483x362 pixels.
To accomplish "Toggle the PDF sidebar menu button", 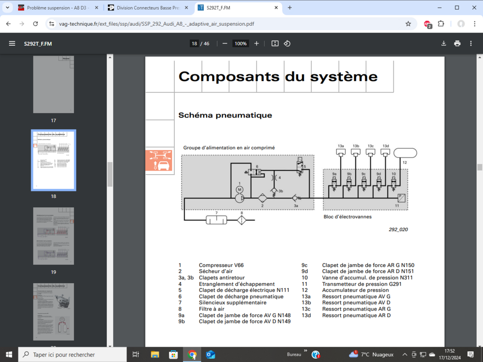I will click(12, 43).
